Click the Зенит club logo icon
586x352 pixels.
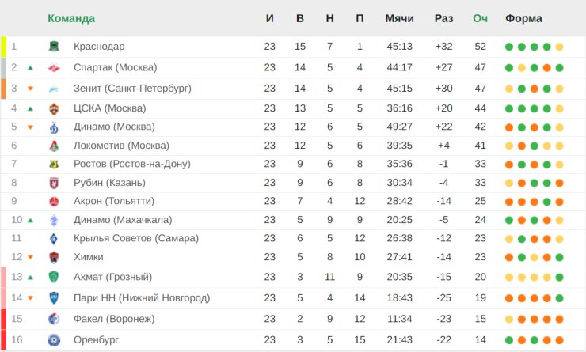(x=54, y=89)
